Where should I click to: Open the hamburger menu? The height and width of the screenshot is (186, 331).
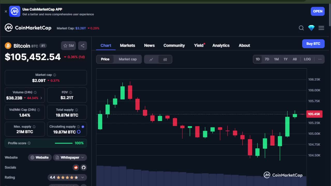click(x=321, y=28)
